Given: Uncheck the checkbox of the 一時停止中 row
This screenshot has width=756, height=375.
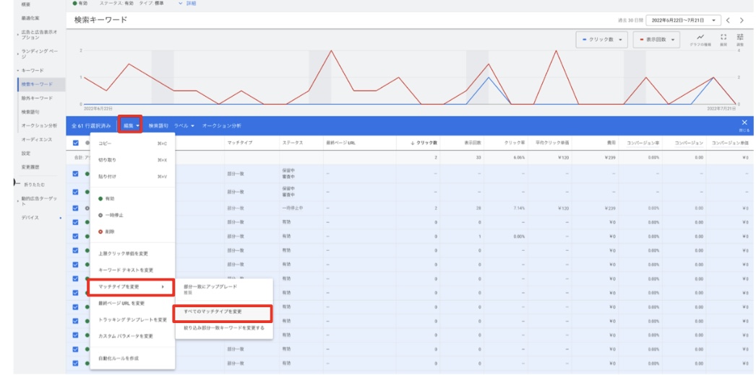Looking at the screenshot, I should [x=76, y=208].
